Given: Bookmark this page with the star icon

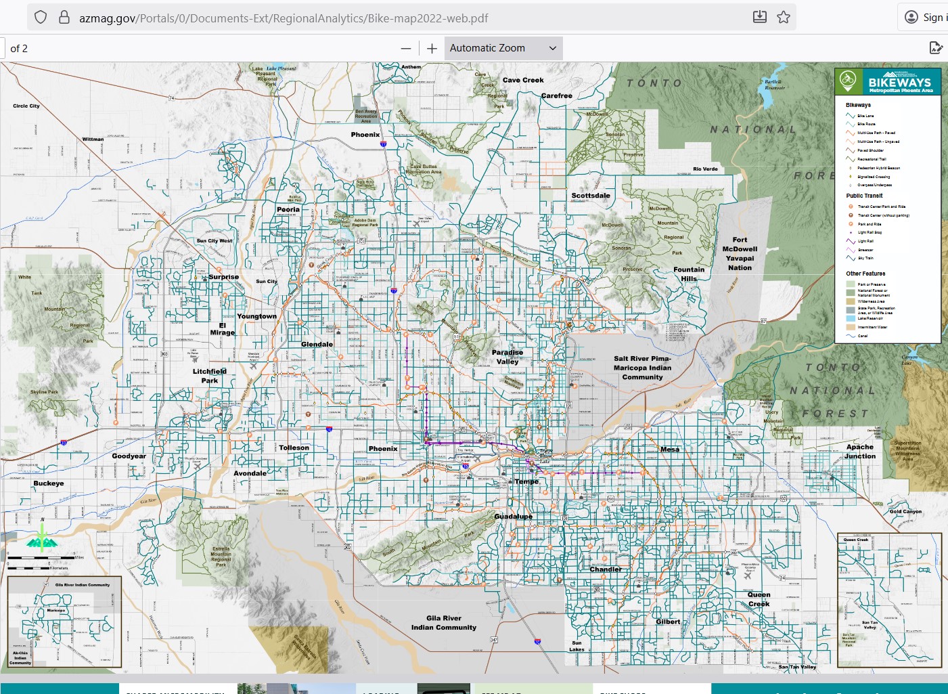Looking at the screenshot, I should tap(784, 18).
